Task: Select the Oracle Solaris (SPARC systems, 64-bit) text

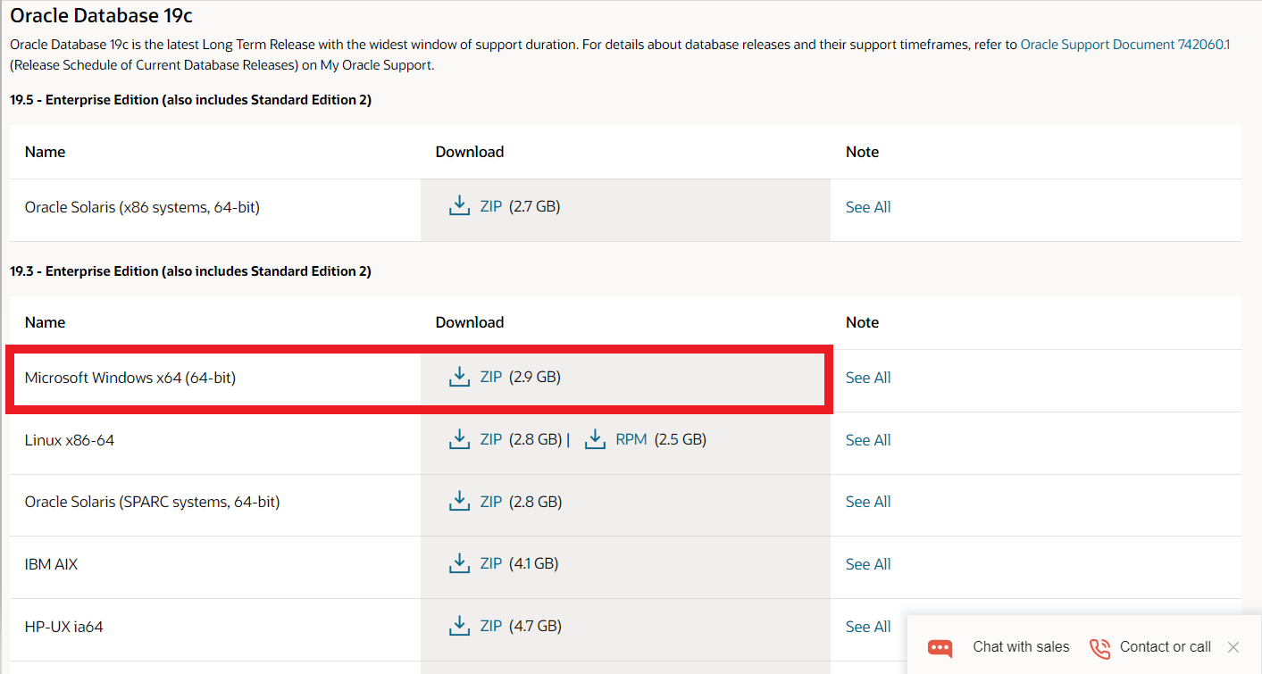Action: pos(153,502)
